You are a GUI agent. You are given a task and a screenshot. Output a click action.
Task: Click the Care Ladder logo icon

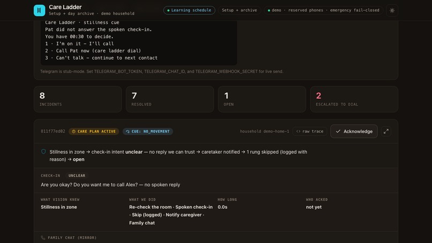39,11
